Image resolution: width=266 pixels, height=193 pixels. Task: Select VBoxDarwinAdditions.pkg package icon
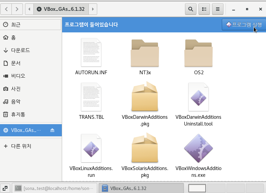(145, 96)
